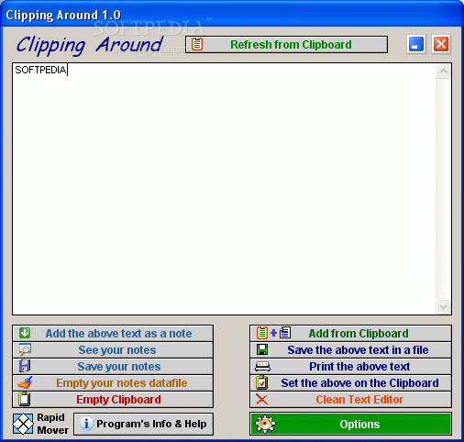Click the broom icon for emptying notes datafile
The width and height of the screenshot is (464, 442).
pos(25,382)
